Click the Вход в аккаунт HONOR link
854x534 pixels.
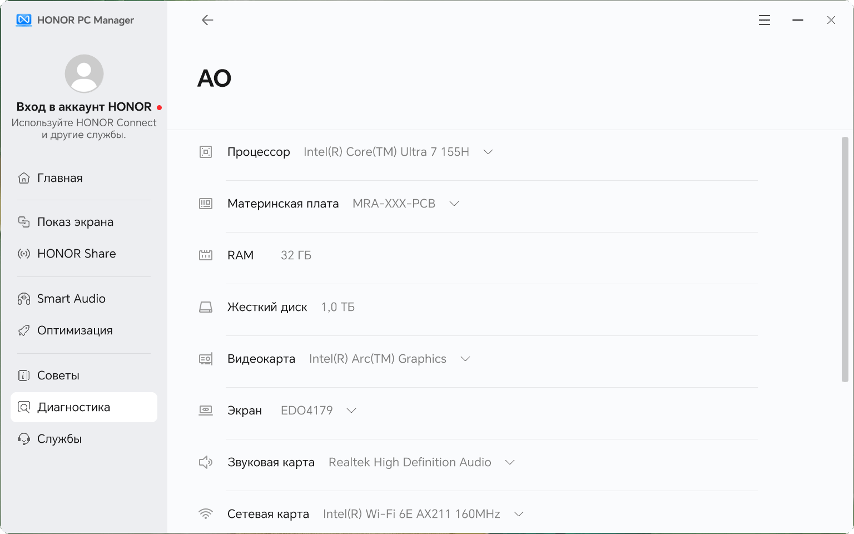[x=84, y=107]
